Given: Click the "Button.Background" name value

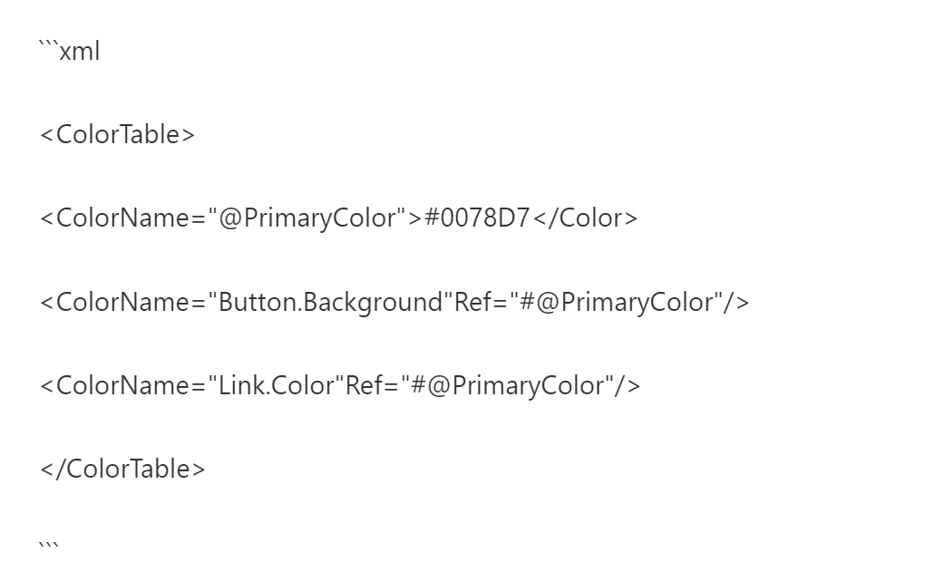Looking at the screenshot, I should pos(330,302).
